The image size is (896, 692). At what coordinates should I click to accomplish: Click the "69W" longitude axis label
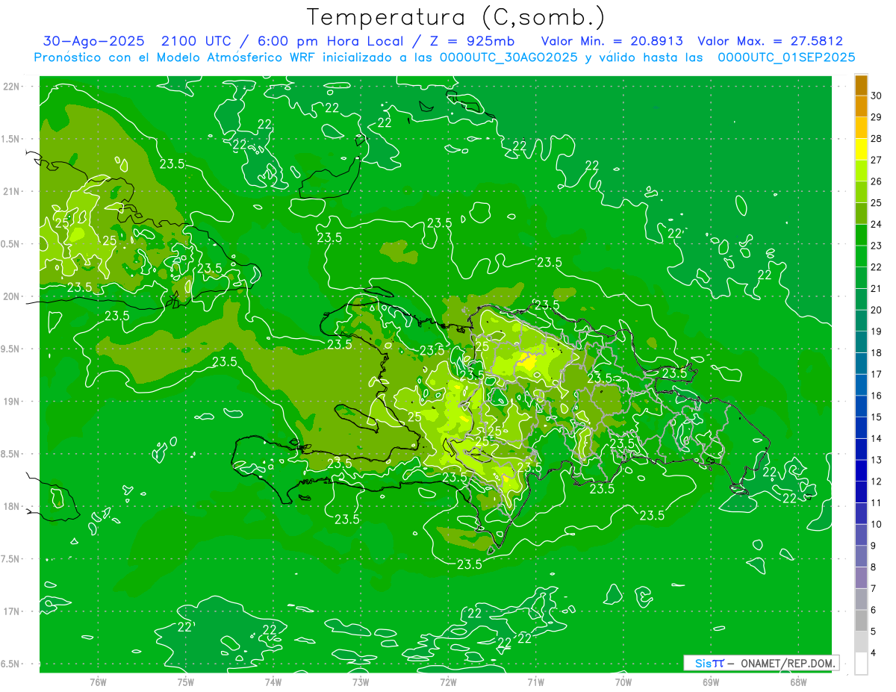point(711,682)
